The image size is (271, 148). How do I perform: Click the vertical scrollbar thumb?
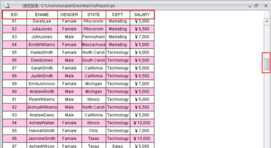[267, 64]
